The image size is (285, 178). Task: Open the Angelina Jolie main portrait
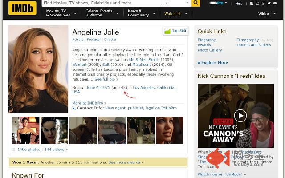38,69
